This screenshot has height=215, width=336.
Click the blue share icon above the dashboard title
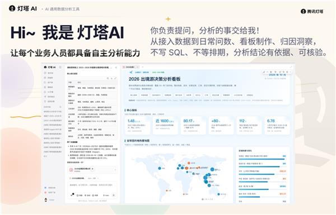click(131, 72)
